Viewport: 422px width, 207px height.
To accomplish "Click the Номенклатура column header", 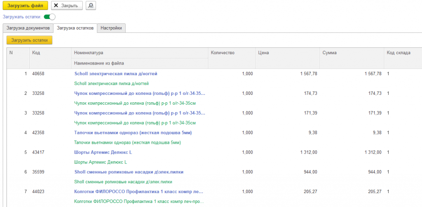I will pos(140,53).
